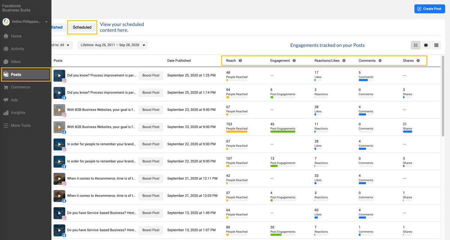Switch to grid view layout
The width and height of the screenshot is (450, 240).
[436, 45]
